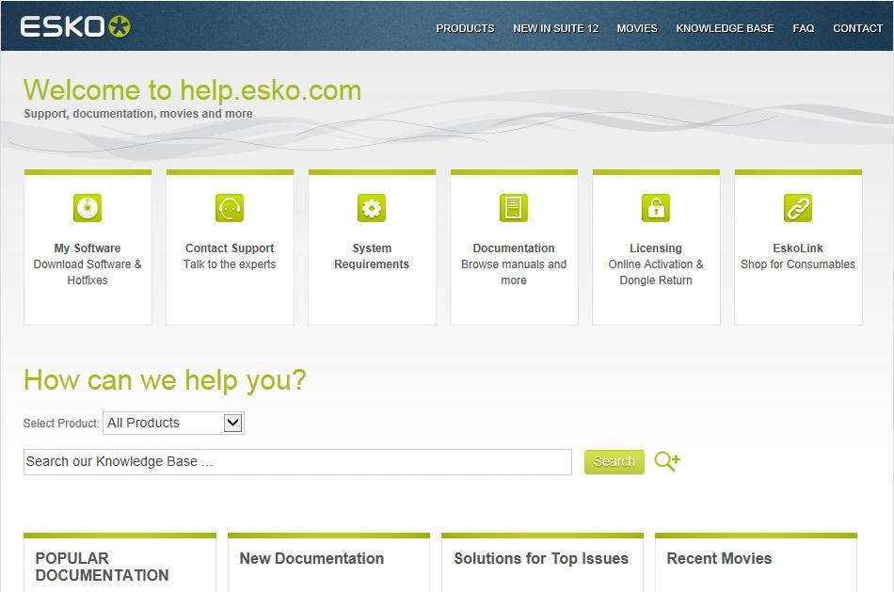
Task: Open the Products menu item
Action: tap(465, 28)
